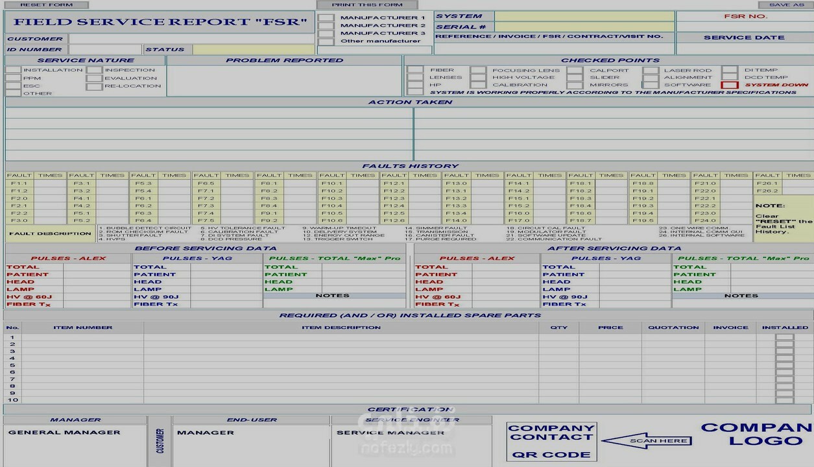Tick the CALIBRATION checkbox
The height and width of the screenshot is (467, 814).
pyautogui.click(x=479, y=85)
